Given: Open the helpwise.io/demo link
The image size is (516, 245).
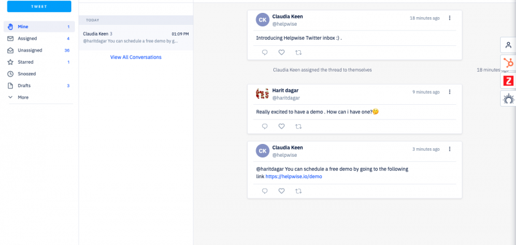Looking at the screenshot, I should click(294, 176).
